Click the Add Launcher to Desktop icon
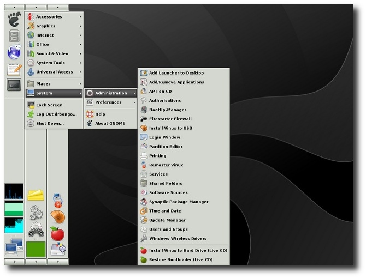 pos(144,73)
